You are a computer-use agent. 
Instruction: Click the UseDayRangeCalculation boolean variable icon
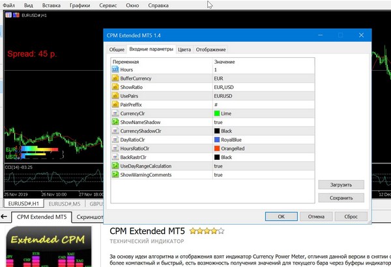[115, 166]
